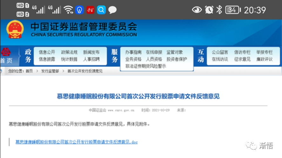The image size is (282, 158).
Task: Click 首页 in the breadcrumb
Action: click(29, 71)
